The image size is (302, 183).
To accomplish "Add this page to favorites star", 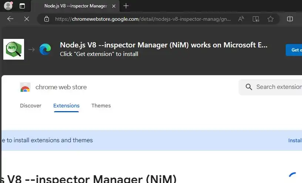I will pyautogui.click(x=271, y=19).
